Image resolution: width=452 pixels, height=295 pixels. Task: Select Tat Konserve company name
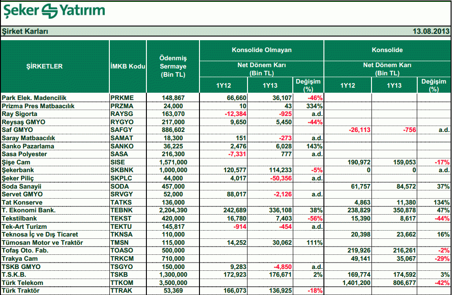pos(22,202)
